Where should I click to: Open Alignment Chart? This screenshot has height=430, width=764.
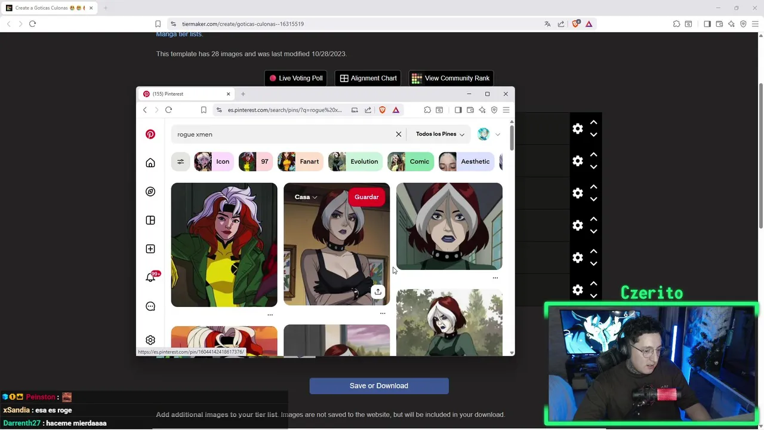click(368, 78)
